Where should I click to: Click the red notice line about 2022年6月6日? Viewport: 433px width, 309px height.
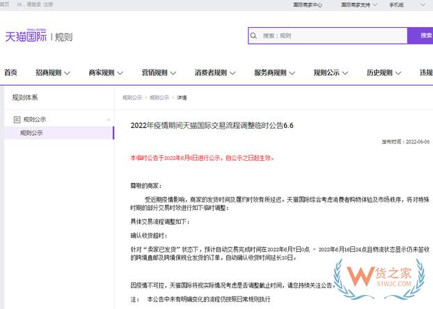[x=202, y=158]
